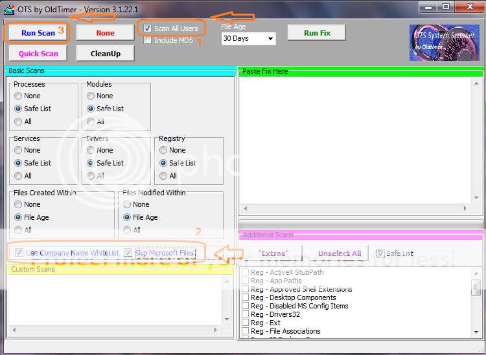
Task: Click Paste Fix Here scrollbar down arrow
Action: (x=476, y=198)
